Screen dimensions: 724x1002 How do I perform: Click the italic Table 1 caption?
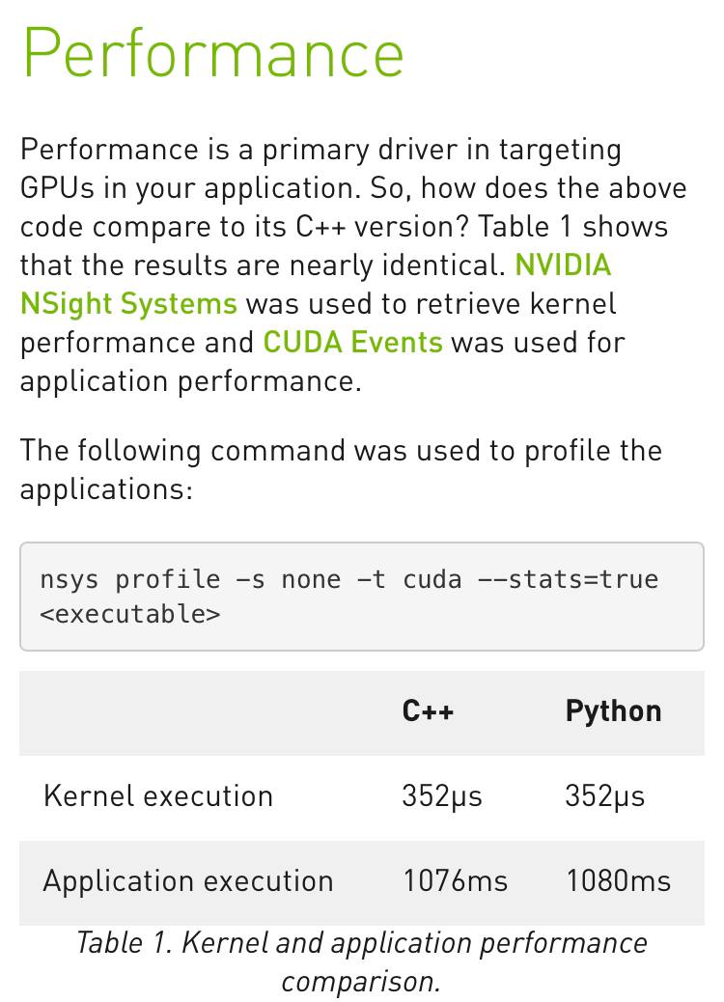click(362, 961)
